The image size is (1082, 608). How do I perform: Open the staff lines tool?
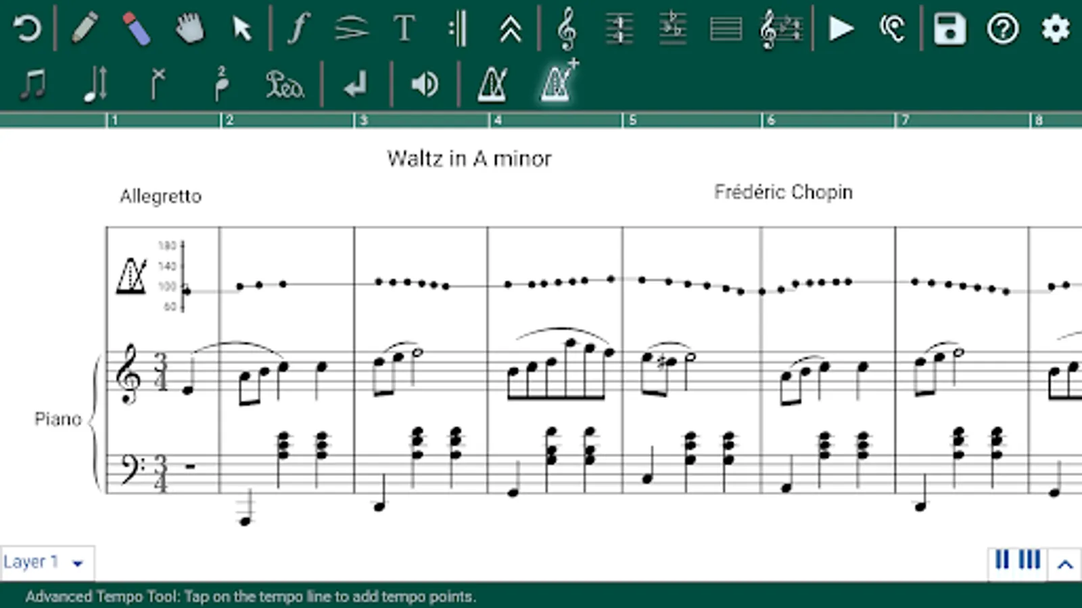(x=726, y=28)
